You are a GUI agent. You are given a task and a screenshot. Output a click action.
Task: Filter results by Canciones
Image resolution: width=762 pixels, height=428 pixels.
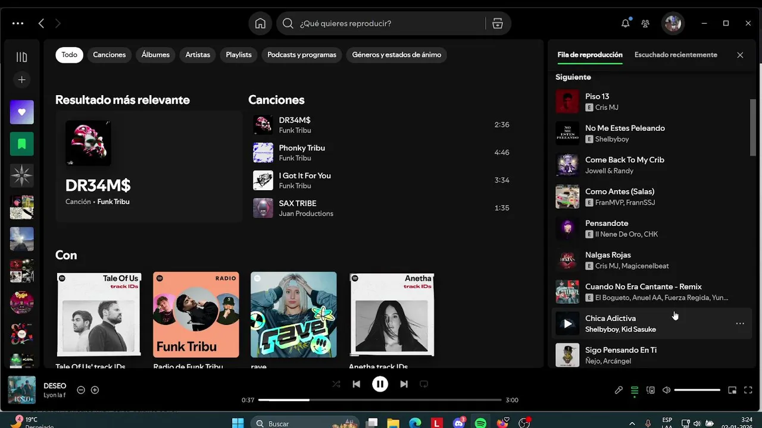(x=110, y=55)
